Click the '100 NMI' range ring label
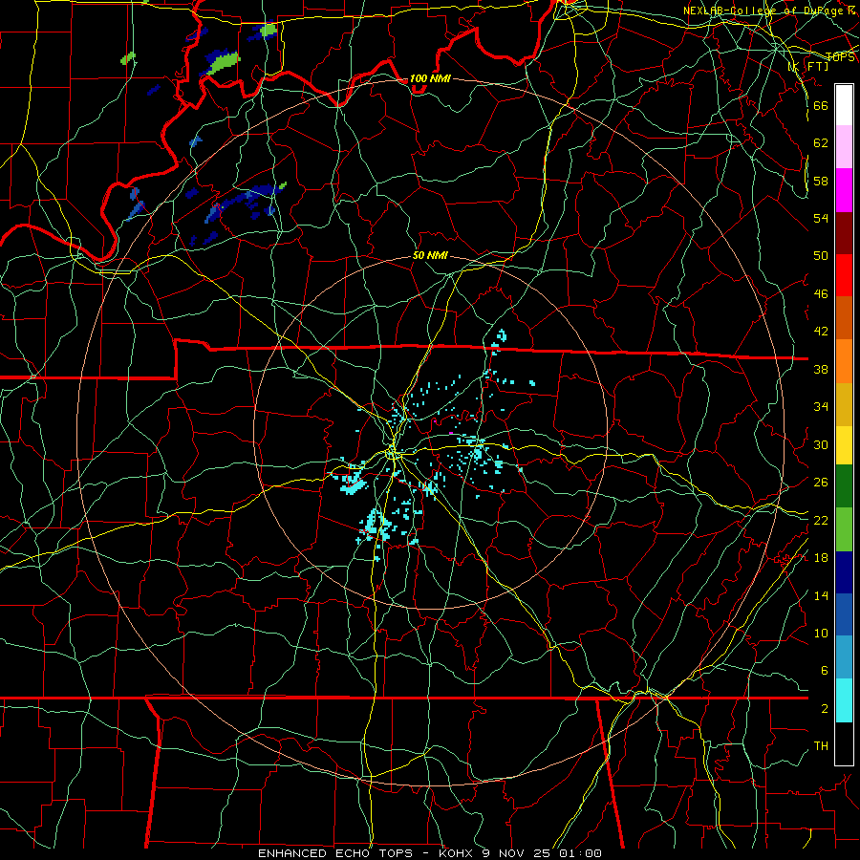This screenshot has height=860, width=860. (x=430, y=79)
